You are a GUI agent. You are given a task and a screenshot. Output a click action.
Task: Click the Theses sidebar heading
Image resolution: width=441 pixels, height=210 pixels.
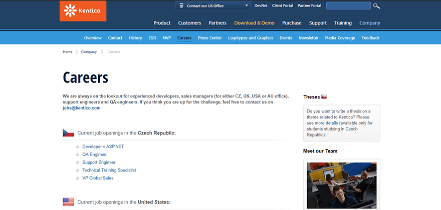[312, 97]
